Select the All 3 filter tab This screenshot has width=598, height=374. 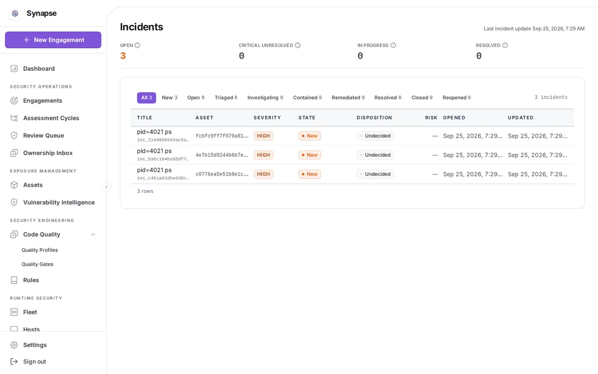pyautogui.click(x=147, y=98)
